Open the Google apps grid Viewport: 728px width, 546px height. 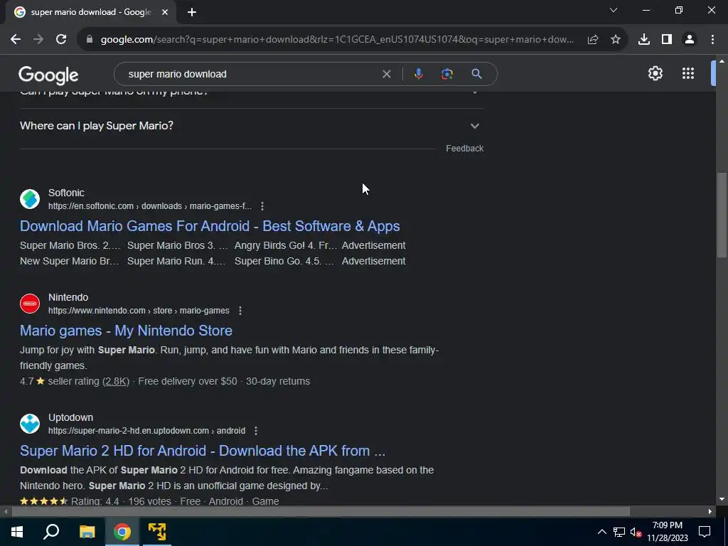click(x=688, y=73)
